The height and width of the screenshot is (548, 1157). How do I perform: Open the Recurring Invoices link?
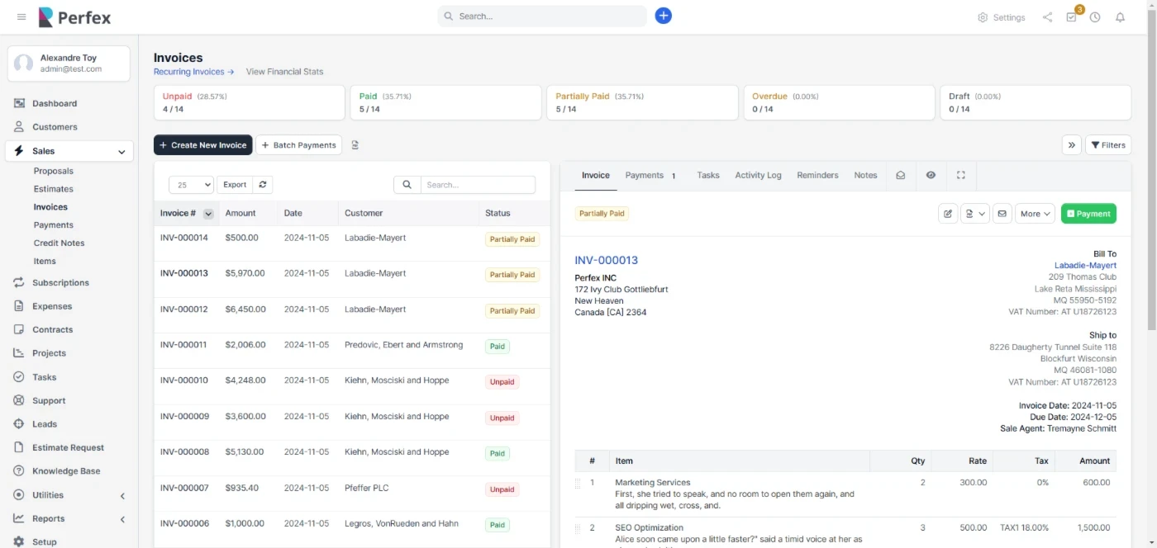tap(193, 72)
